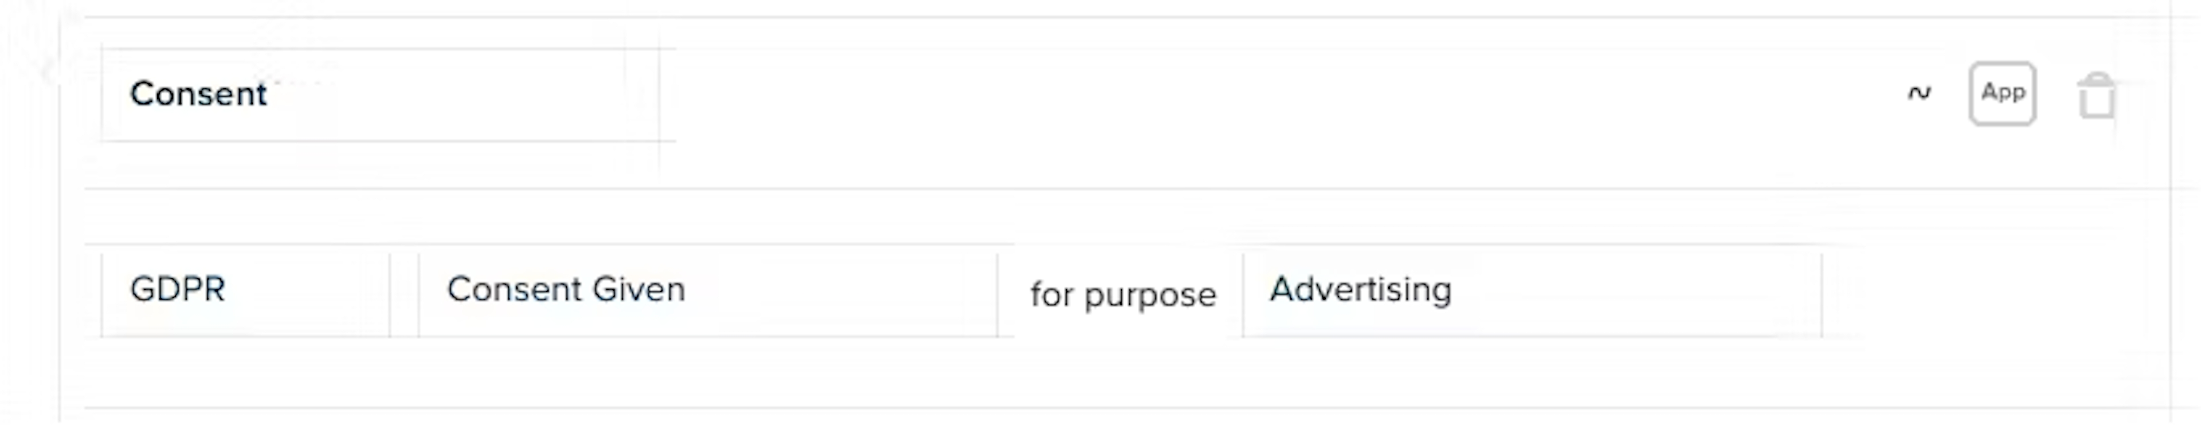Open the Advertising purpose dropdown
This screenshot has width=2201, height=433.
pos(1531,290)
